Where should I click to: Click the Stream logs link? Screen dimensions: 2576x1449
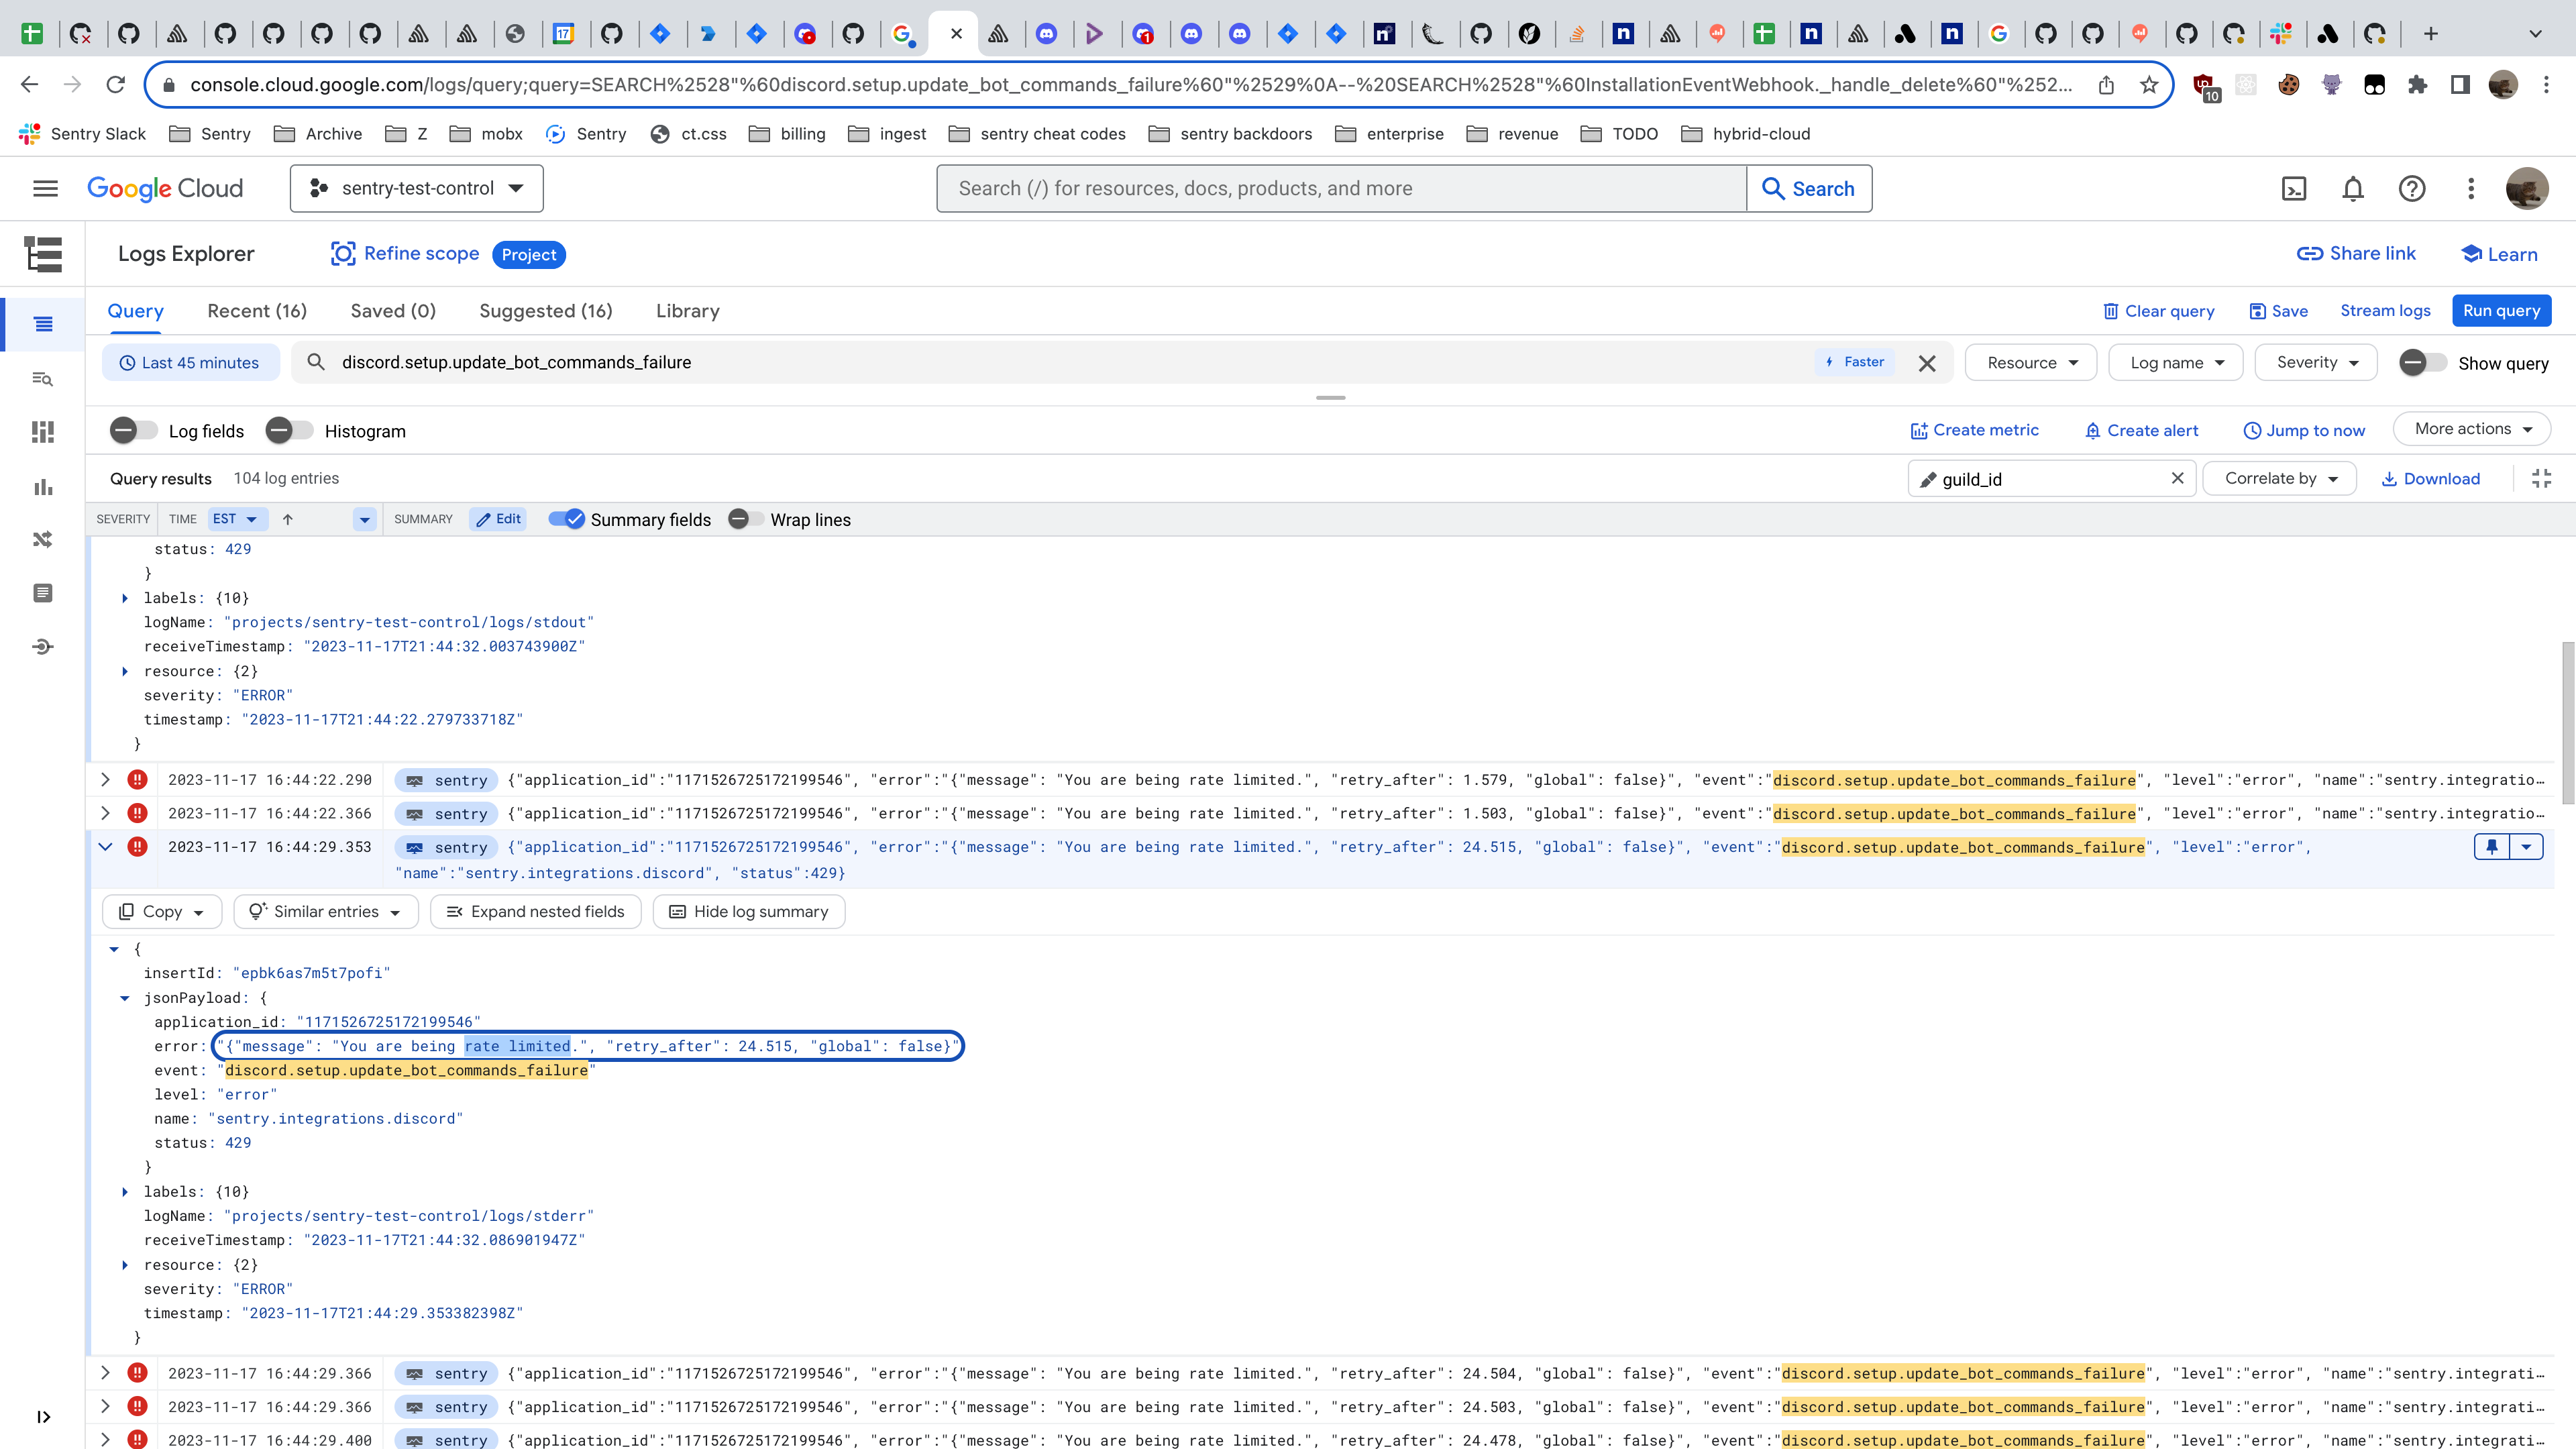pos(2385,311)
